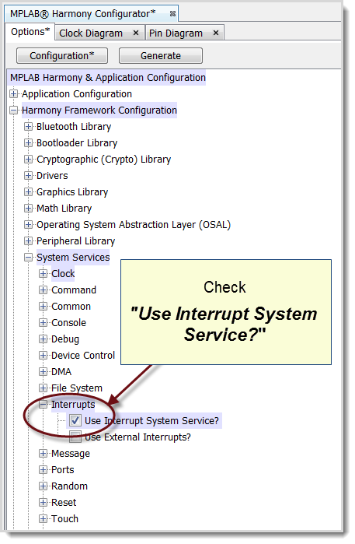Select Bootloader Library label
This screenshot has height=544, width=355.
(x=77, y=143)
